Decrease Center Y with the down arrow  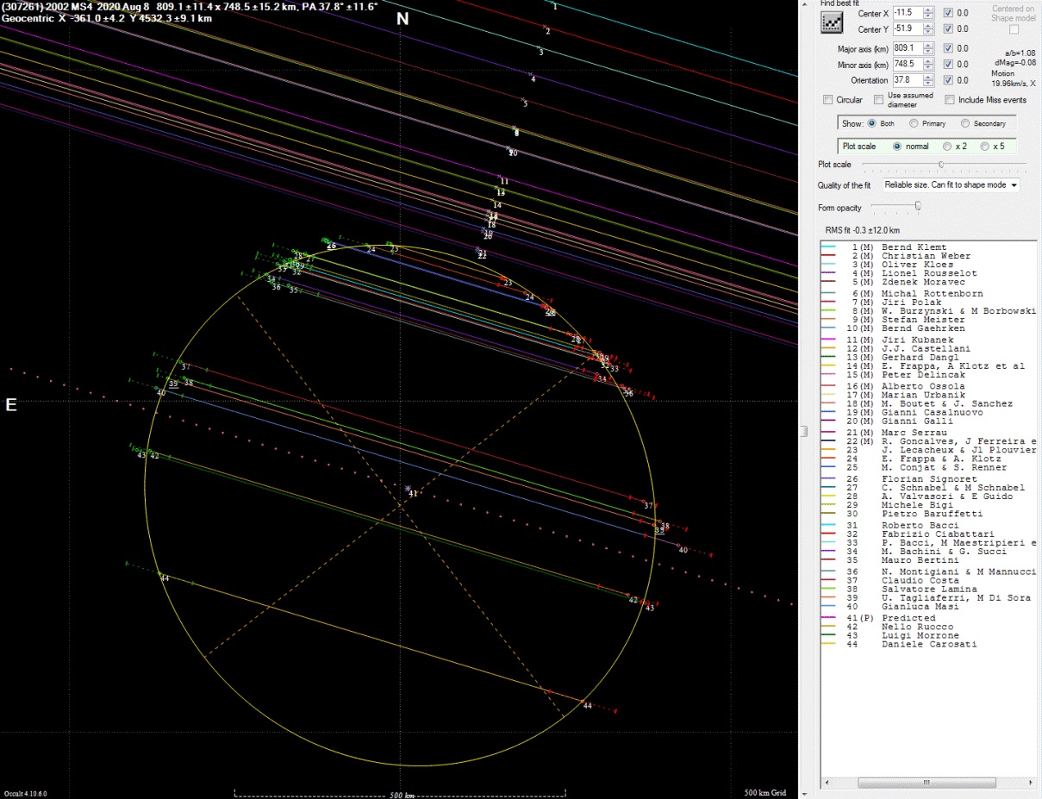pos(928,33)
